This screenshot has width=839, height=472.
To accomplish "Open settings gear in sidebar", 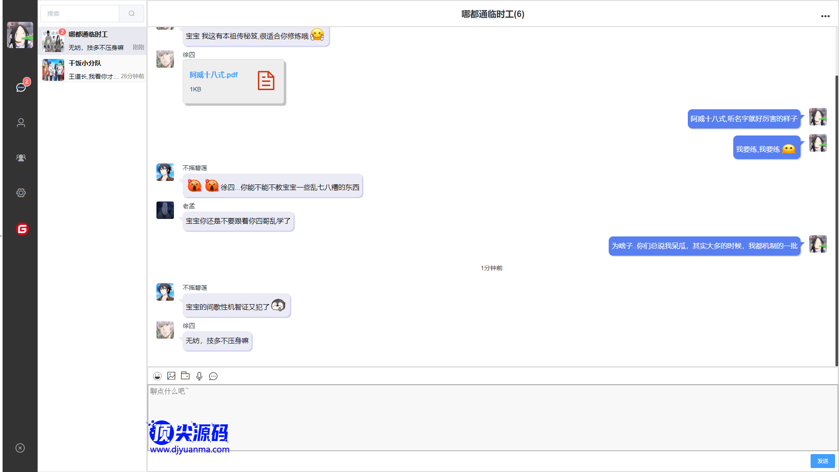I will click(x=21, y=193).
